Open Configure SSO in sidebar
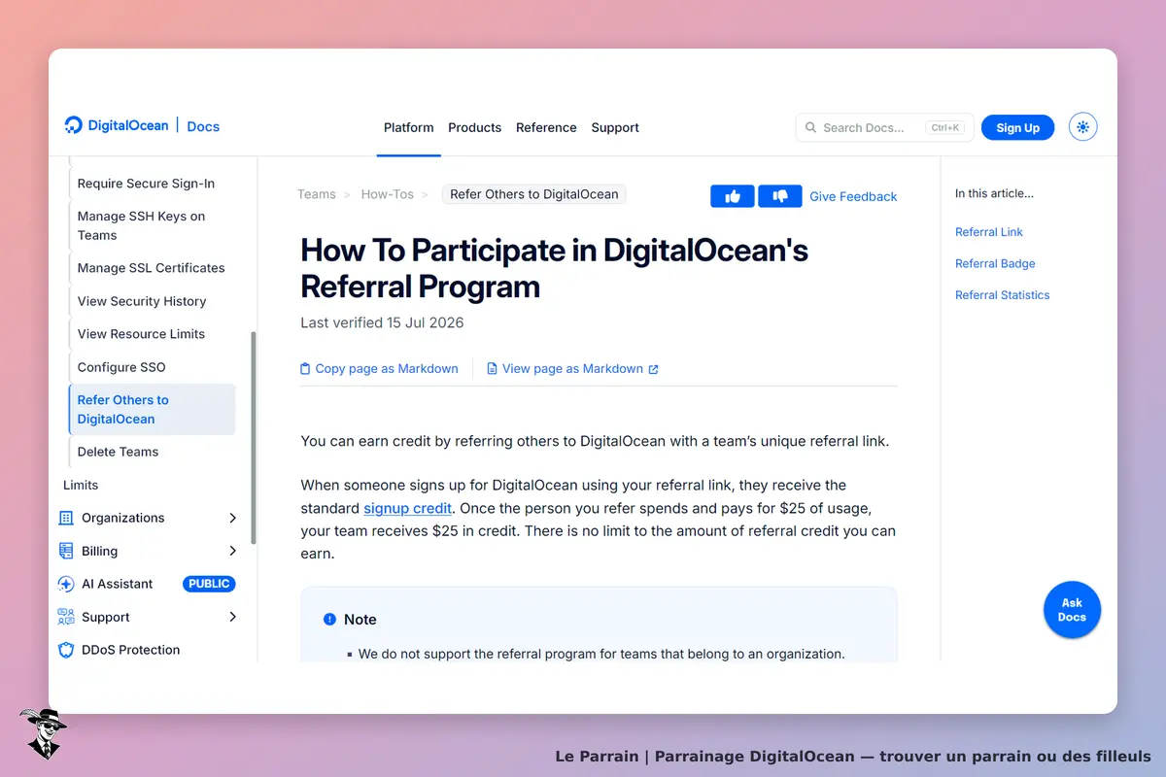Screen dimensions: 1166x777 point(121,367)
